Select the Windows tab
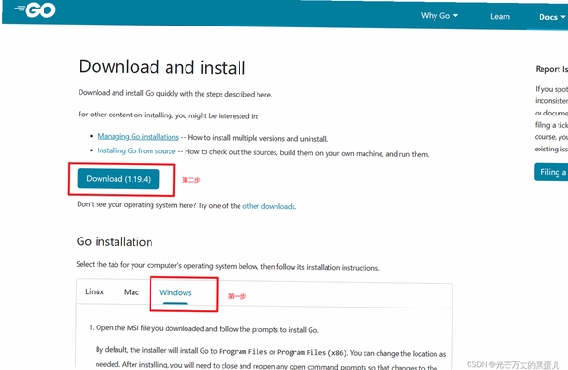Viewport: 568px width, 370px height. click(175, 293)
